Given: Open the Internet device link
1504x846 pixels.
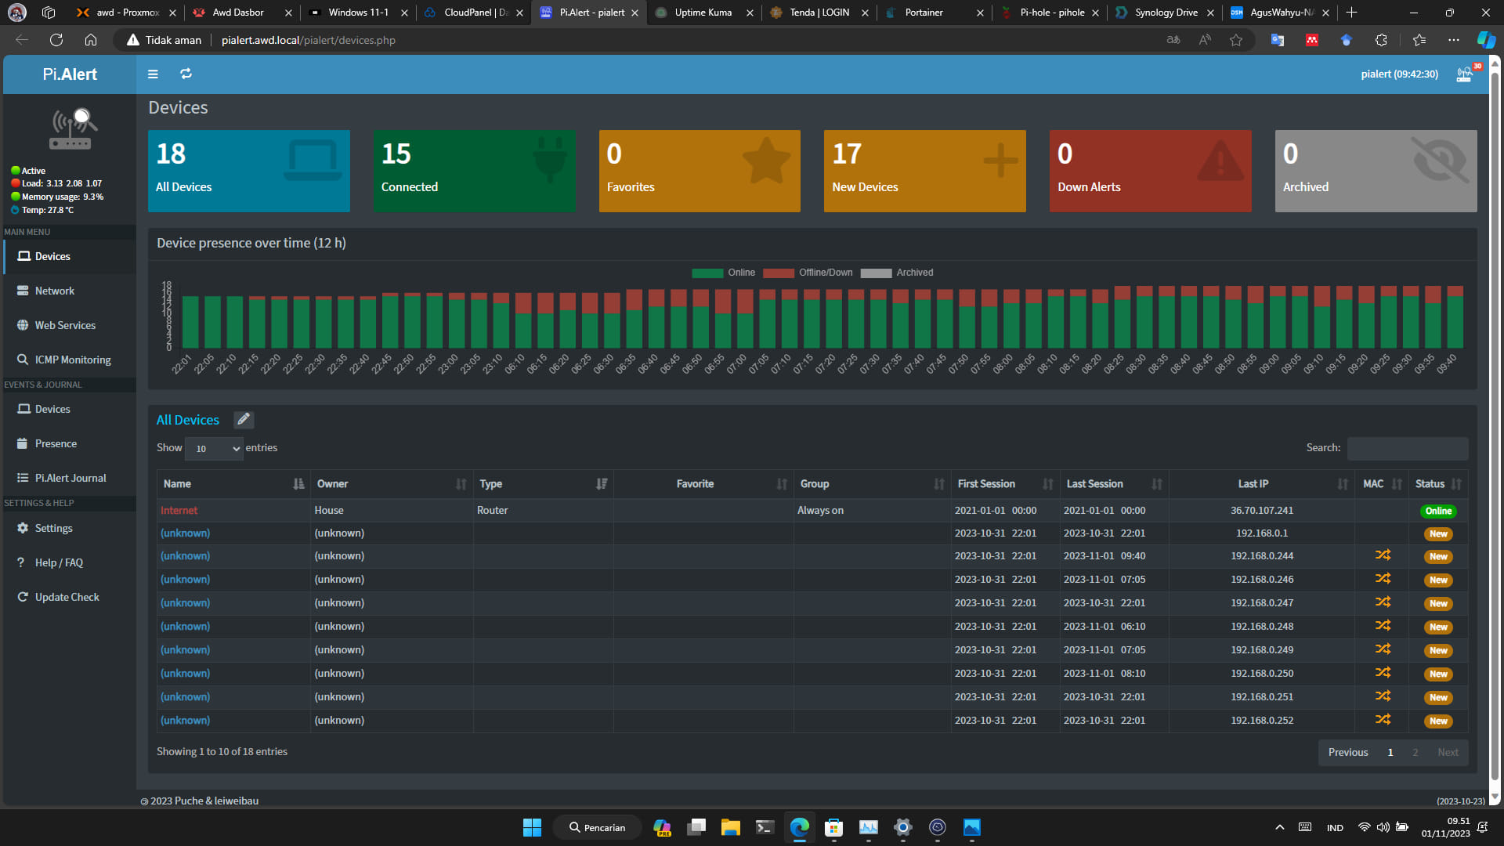Looking at the screenshot, I should pos(179,510).
